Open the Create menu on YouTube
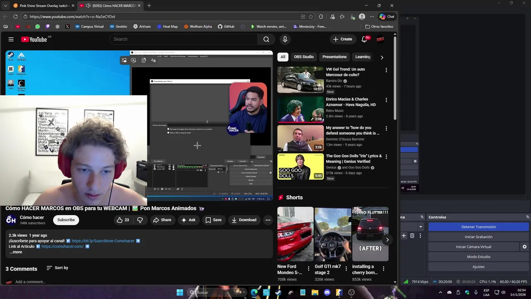The width and height of the screenshot is (531, 299). tap(342, 39)
